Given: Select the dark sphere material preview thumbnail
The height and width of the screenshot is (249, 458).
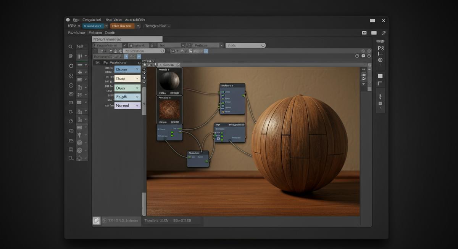Looking at the screenshot, I should (x=169, y=81).
